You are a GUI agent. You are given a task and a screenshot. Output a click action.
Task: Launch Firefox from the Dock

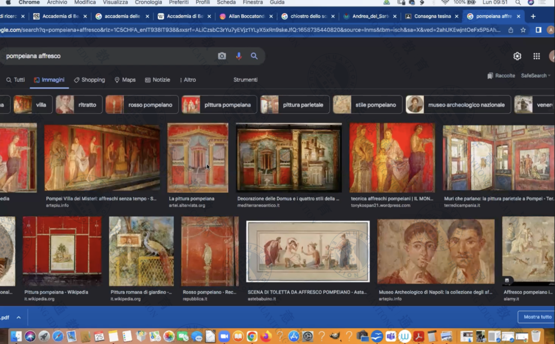pos(266,336)
